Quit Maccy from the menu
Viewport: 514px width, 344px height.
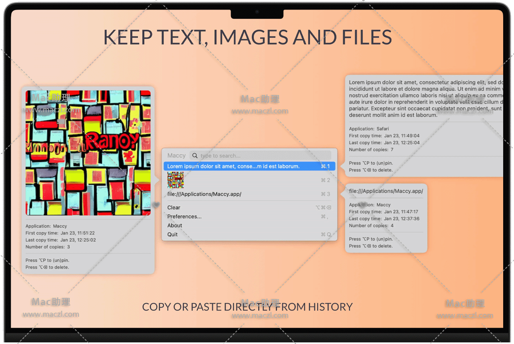click(x=172, y=235)
